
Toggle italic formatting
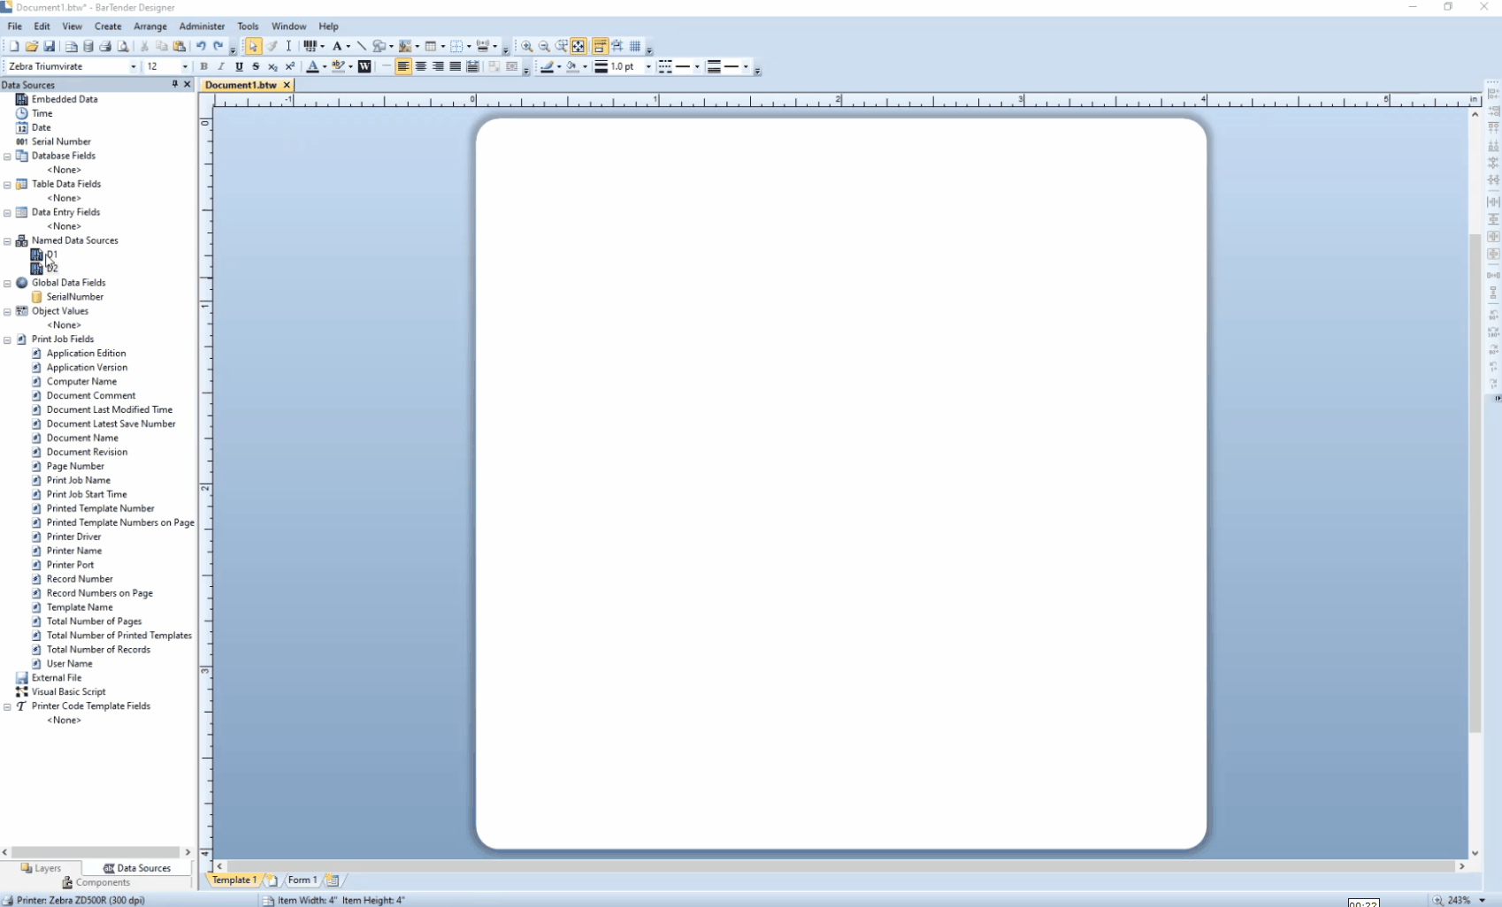pyautogui.click(x=221, y=66)
